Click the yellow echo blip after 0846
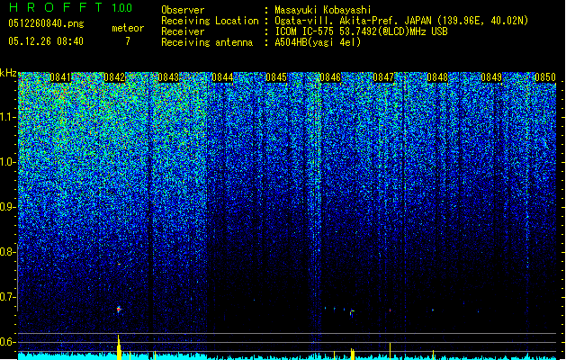 (x=352, y=312)
